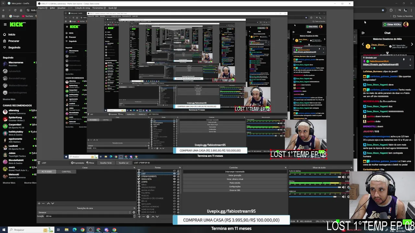This screenshot has width=415, height=233.
Task: Mute the Mic/Aux speaker icon
Action: 344,187
